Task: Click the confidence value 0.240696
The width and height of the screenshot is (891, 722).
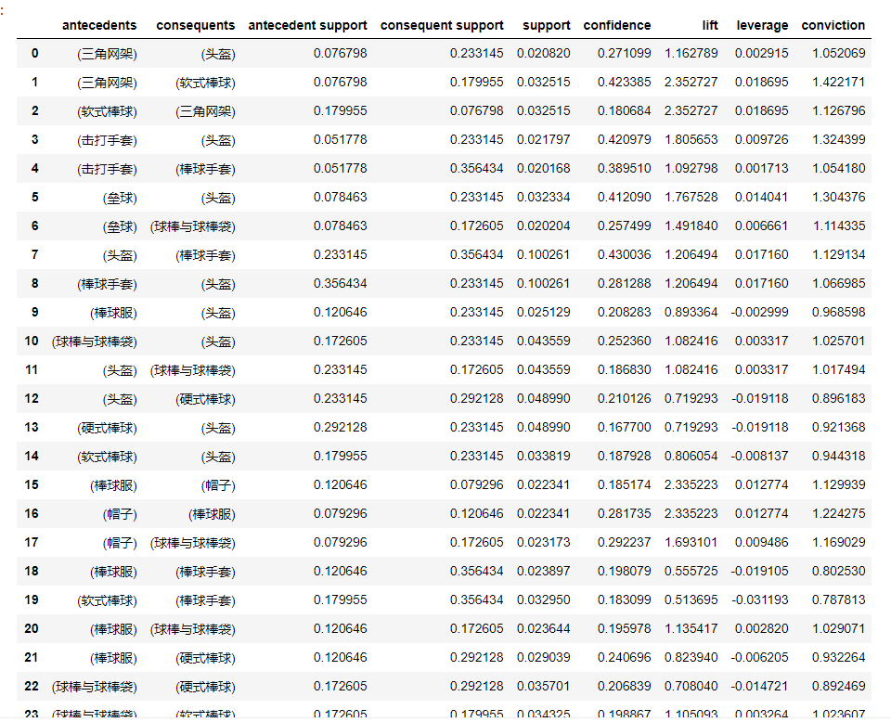Action: pyautogui.click(x=624, y=657)
